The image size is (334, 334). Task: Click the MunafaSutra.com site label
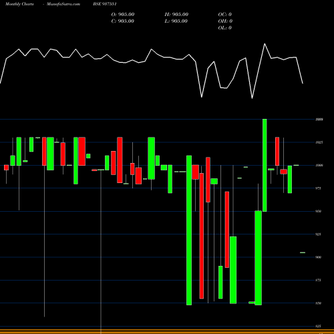coord(63,4)
